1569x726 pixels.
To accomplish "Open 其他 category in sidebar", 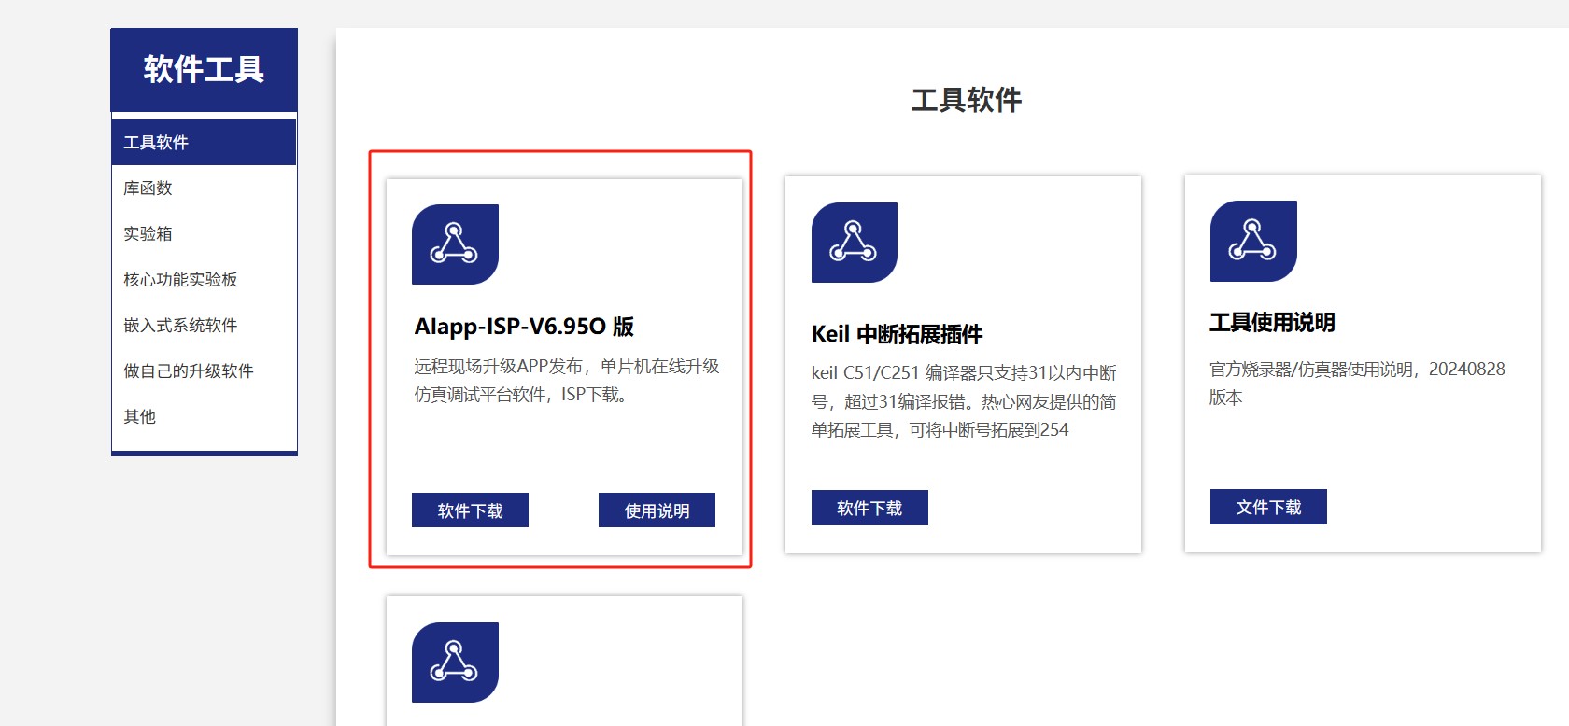I will (204, 416).
